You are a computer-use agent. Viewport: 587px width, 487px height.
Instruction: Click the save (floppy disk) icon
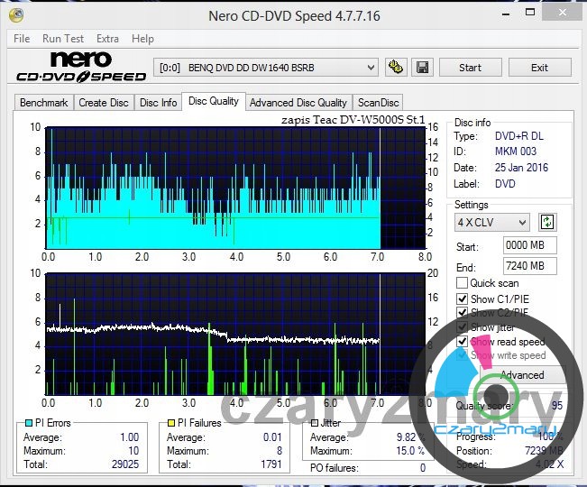pyautogui.click(x=423, y=68)
